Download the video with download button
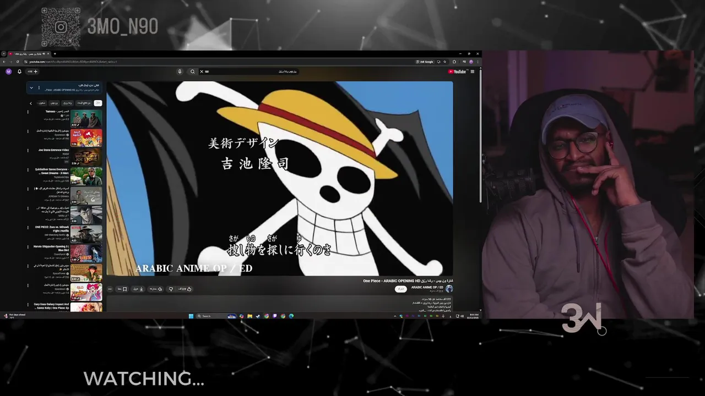Image resolution: width=705 pixels, height=396 pixels. coord(138,289)
